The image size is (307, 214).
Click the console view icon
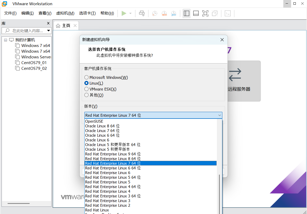(x=228, y=13)
